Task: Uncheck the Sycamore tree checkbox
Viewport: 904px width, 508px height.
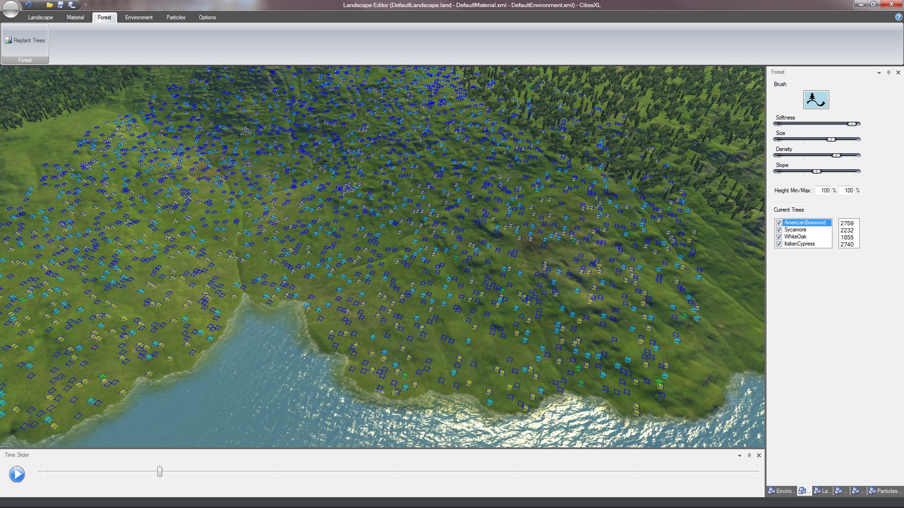Action: [x=779, y=230]
